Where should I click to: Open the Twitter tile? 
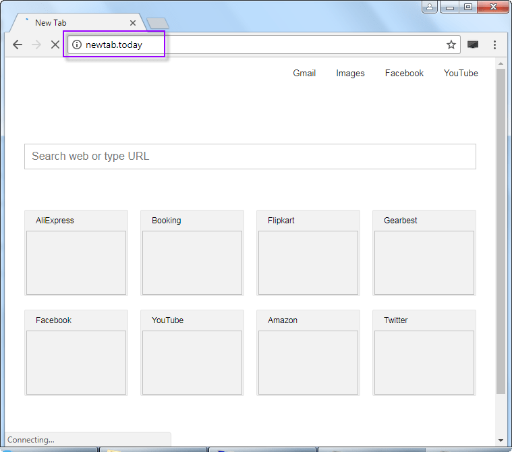pyautogui.click(x=424, y=353)
